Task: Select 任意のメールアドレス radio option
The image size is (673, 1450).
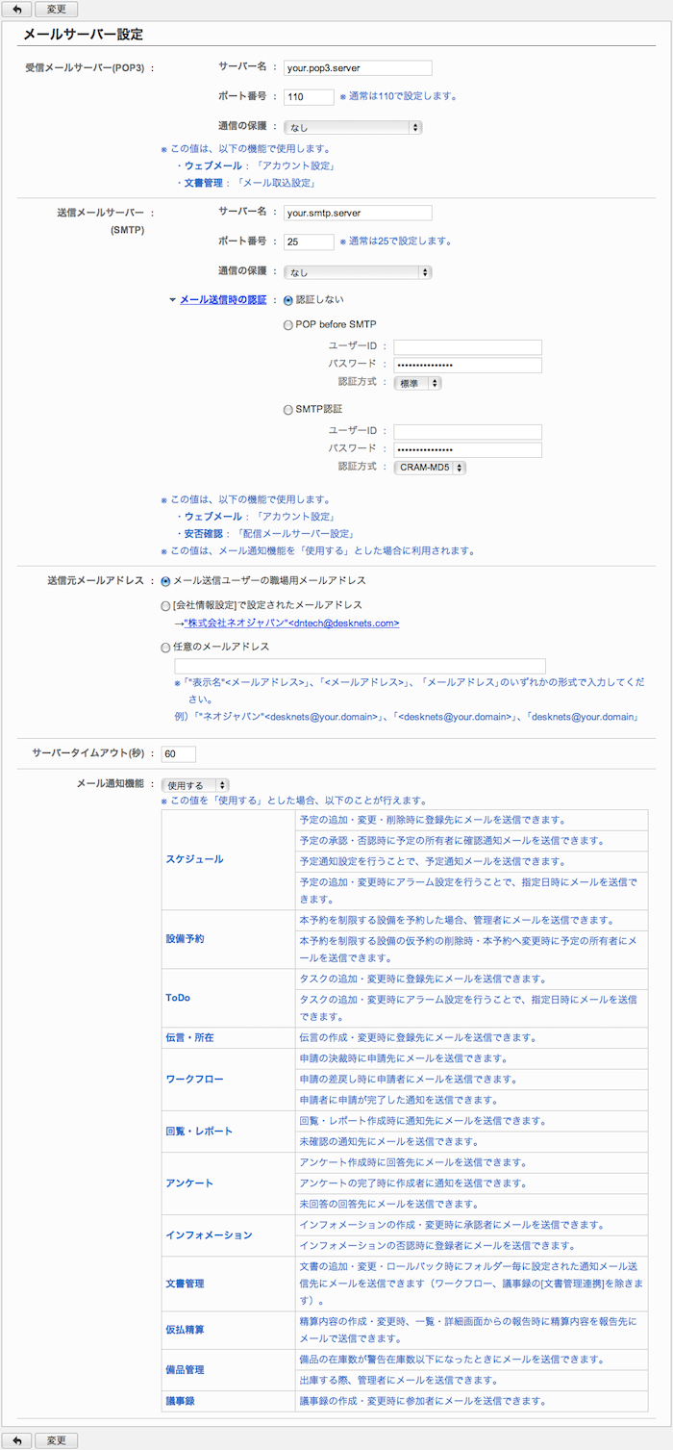Action: [166, 647]
